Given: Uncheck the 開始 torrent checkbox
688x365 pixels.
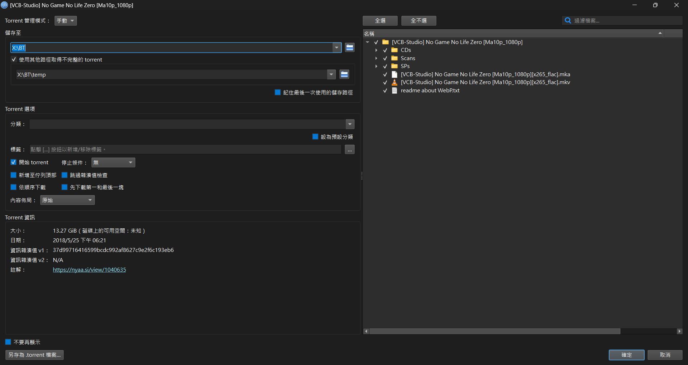Looking at the screenshot, I should click(14, 162).
